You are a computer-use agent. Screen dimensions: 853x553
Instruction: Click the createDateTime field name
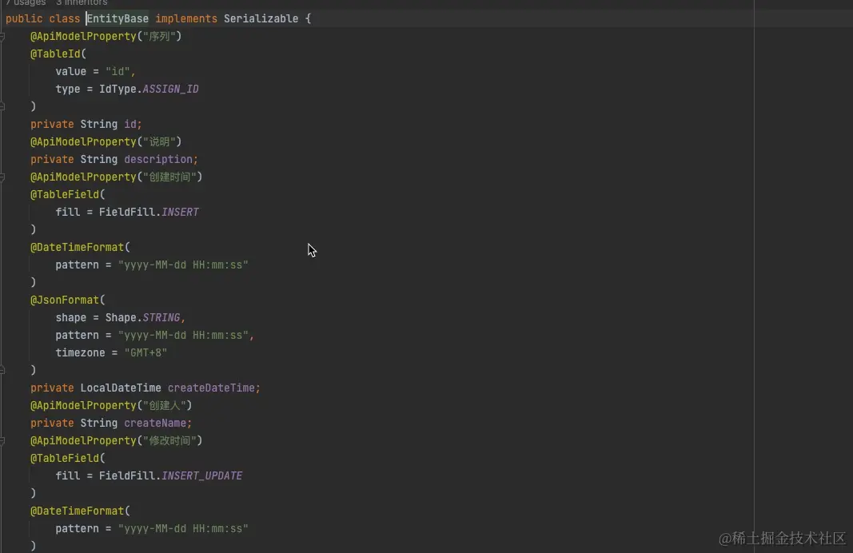pos(211,388)
